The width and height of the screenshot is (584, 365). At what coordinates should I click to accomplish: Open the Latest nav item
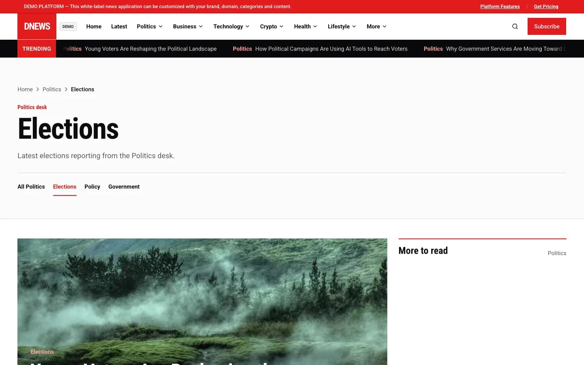click(119, 26)
